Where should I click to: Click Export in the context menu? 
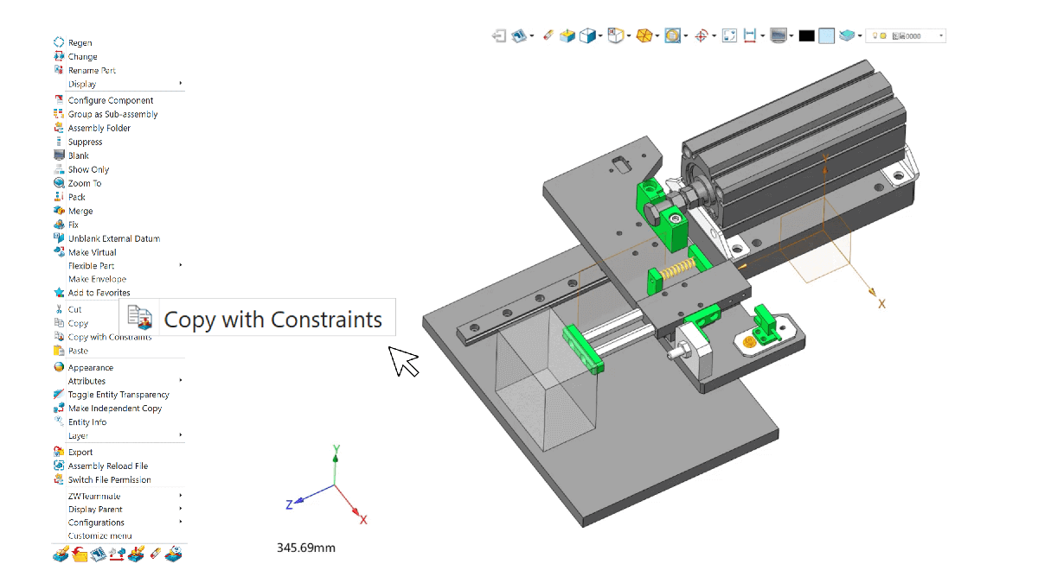tap(80, 452)
